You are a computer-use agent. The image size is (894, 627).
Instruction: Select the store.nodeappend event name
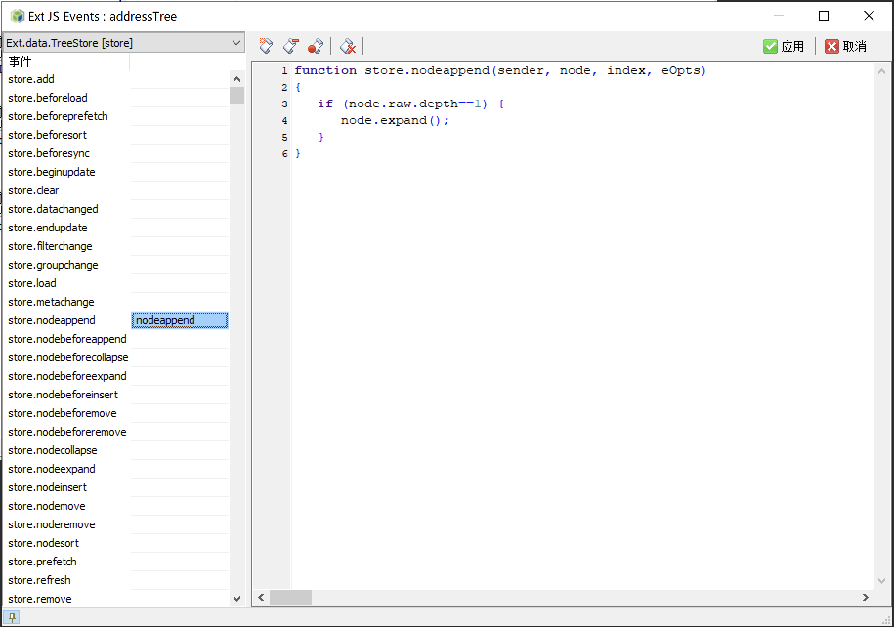pos(52,320)
